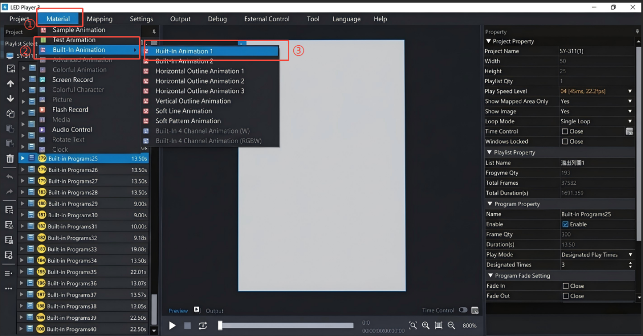This screenshot has width=643, height=336.
Task: Click the zoom-region icon left of zoom in
Action: [413, 325]
